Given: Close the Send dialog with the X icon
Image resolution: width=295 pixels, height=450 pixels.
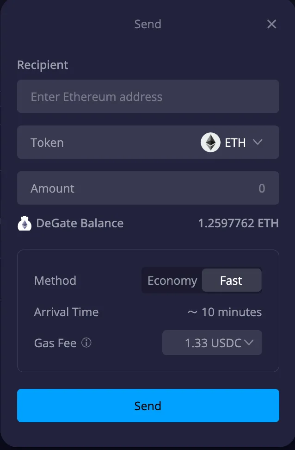Looking at the screenshot, I should point(271,24).
